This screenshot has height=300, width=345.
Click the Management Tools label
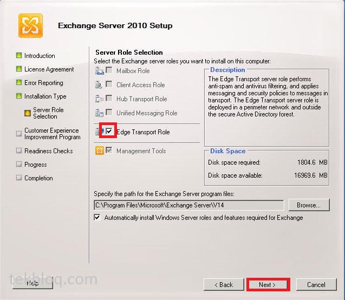click(x=141, y=151)
